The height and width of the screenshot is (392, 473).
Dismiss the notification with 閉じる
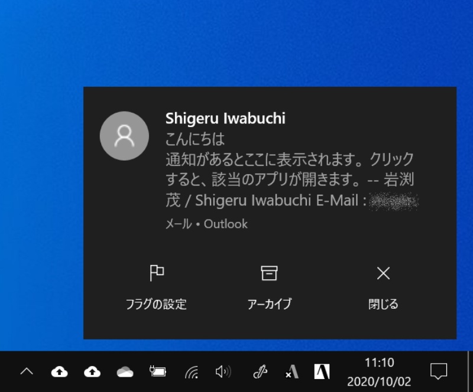click(383, 287)
